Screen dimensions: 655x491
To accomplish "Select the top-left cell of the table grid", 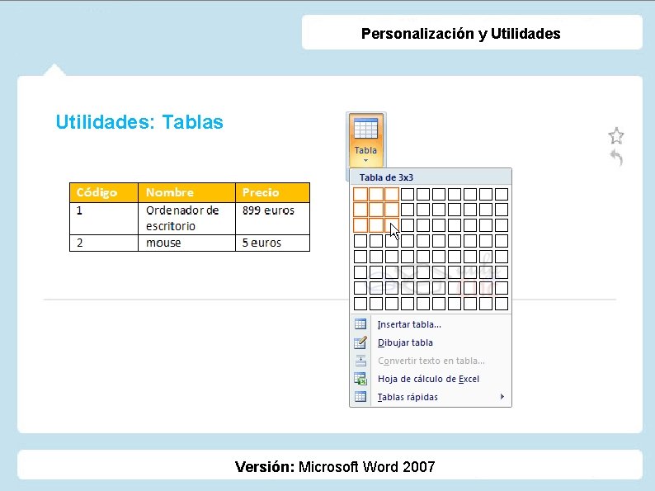I will 360,194.
